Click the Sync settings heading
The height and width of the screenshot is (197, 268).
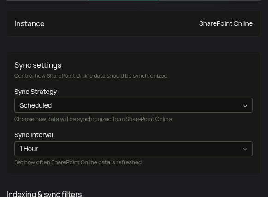coord(38,65)
